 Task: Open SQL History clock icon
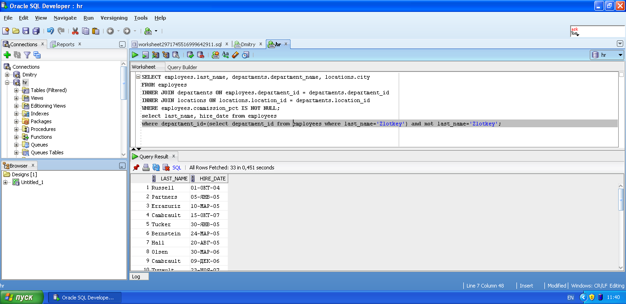[x=246, y=55]
